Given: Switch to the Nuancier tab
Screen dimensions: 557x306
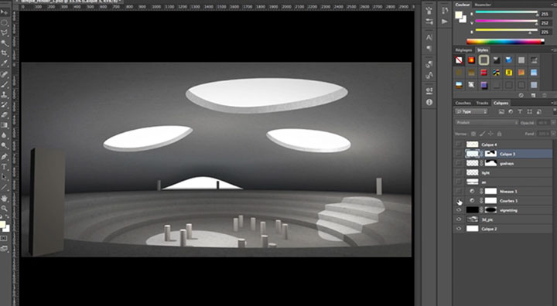Looking at the screenshot, I should [483, 5].
